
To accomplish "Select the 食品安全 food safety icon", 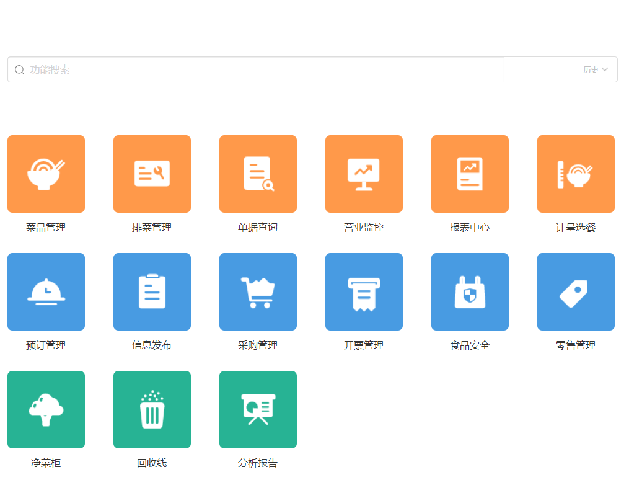I will pyautogui.click(x=470, y=291).
